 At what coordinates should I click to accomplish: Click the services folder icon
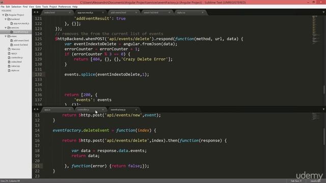pyautogui.click(x=9, y=27)
